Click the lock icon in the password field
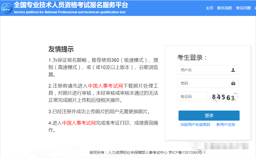Viewport: 256px width, 158px height. [x=233, y=83]
